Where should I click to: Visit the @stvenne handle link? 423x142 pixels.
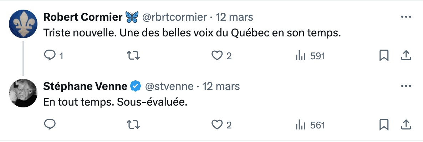(x=169, y=86)
